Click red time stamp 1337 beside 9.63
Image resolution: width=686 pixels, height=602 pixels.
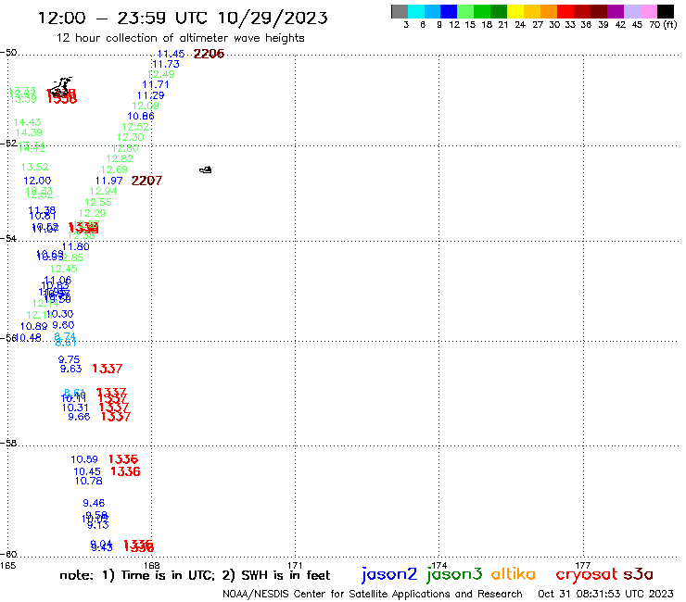pos(108,369)
